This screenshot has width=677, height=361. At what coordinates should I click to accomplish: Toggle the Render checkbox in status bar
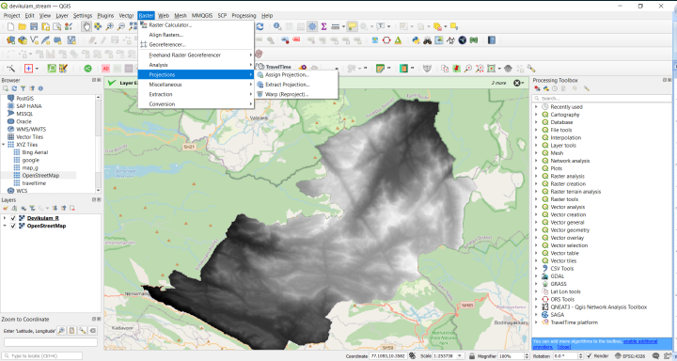[589, 356]
